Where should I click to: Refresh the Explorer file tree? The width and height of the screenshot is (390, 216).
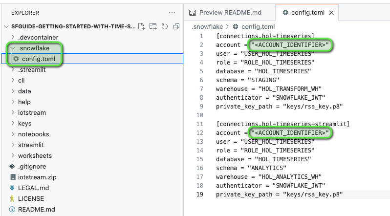165,26
